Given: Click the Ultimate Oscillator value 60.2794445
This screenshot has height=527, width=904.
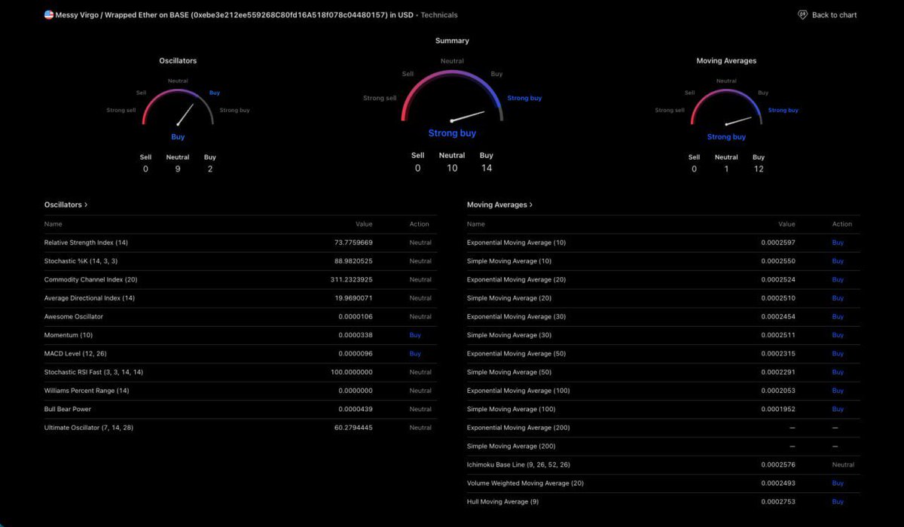Looking at the screenshot, I should [353, 428].
